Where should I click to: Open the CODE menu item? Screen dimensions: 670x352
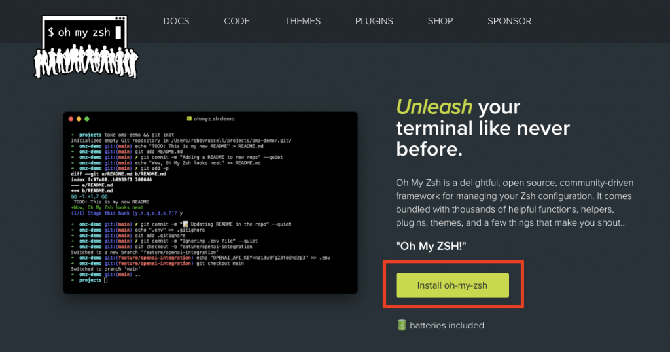(237, 21)
